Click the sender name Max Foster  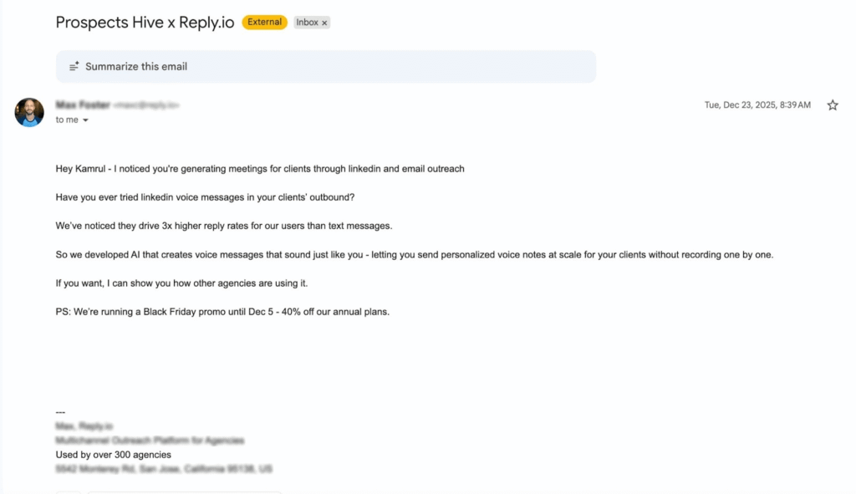pyautogui.click(x=81, y=104)
